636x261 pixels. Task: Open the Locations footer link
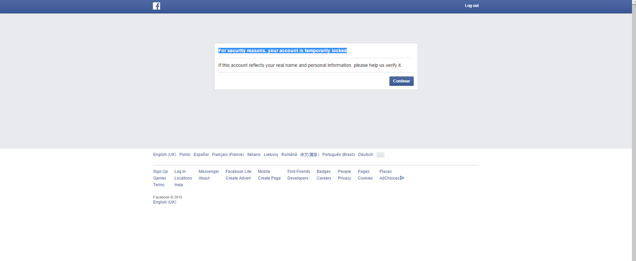coord(183,178)
